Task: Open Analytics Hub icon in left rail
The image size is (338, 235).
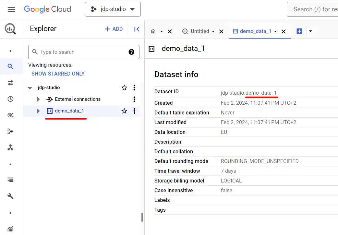Action: 10,115
